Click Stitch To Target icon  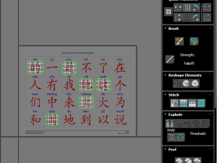[x=175, y=103]
